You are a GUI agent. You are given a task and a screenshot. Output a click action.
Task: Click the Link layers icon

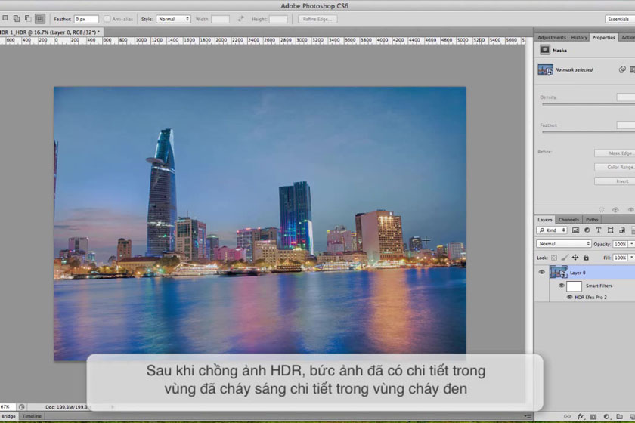point(567,416)
